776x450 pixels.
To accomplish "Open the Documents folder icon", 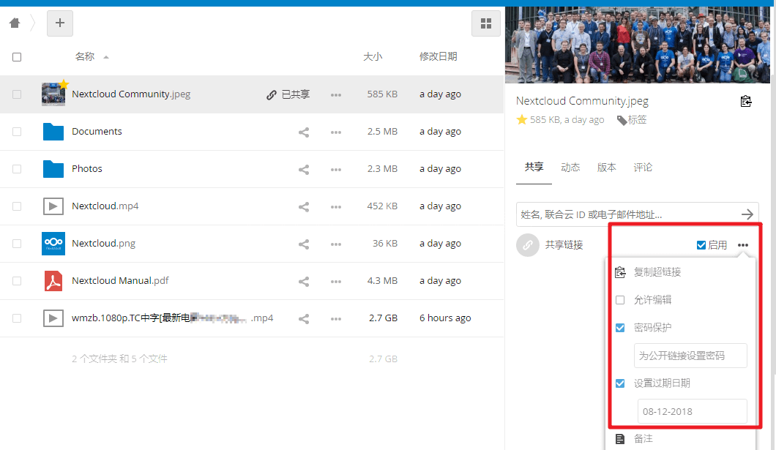I will click(53, 132).
